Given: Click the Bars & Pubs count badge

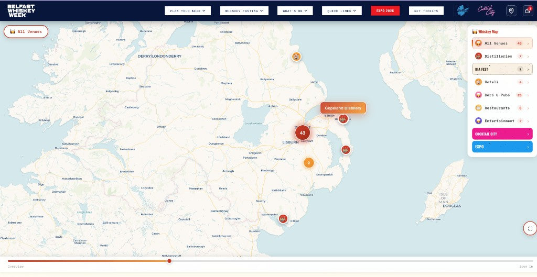Looking at the screenshot, I should (520, 95).
